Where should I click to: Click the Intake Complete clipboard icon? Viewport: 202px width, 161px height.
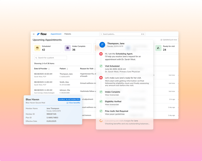pyautogui.click(x=67, y=48)
